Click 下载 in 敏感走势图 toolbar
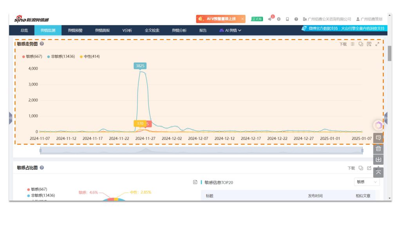401x225 pixels. point(343,44)
